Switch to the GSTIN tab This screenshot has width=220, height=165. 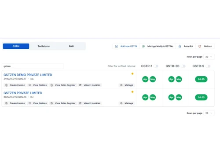16,46
